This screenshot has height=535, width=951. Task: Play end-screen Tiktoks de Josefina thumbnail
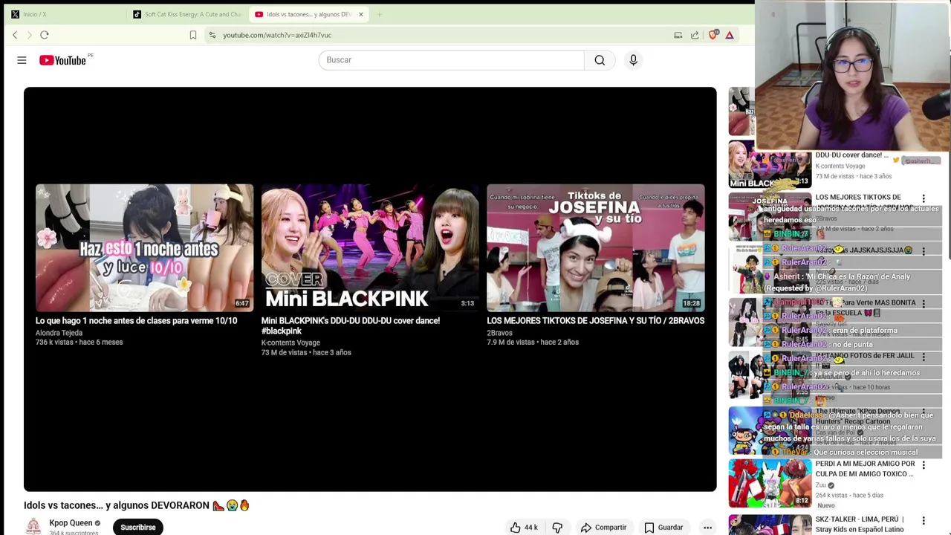point(596,247)
